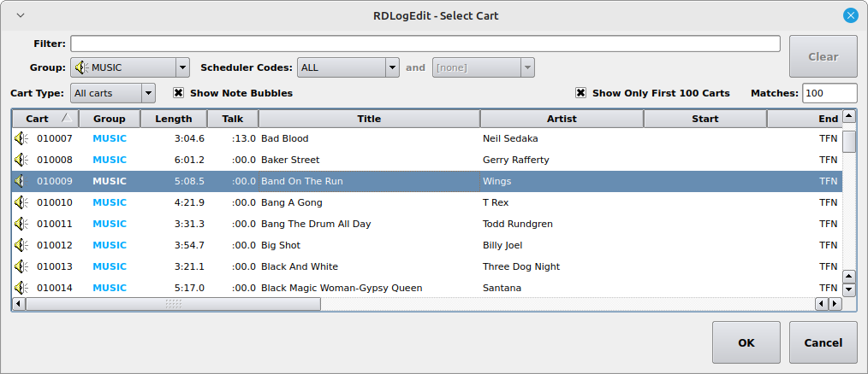This screenshot has height=374, width=868.
Task: Open window menu chevron in title bar
Action: click(20, 15)
